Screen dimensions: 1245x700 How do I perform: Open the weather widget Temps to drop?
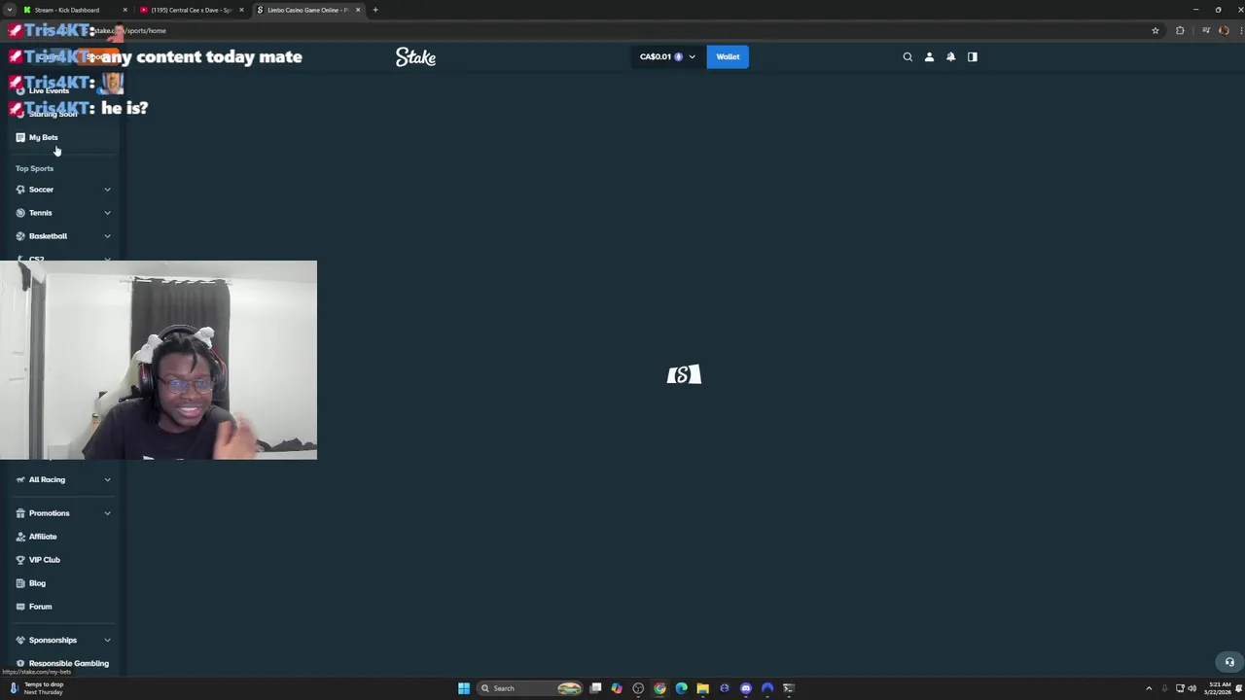pos(35,688)
